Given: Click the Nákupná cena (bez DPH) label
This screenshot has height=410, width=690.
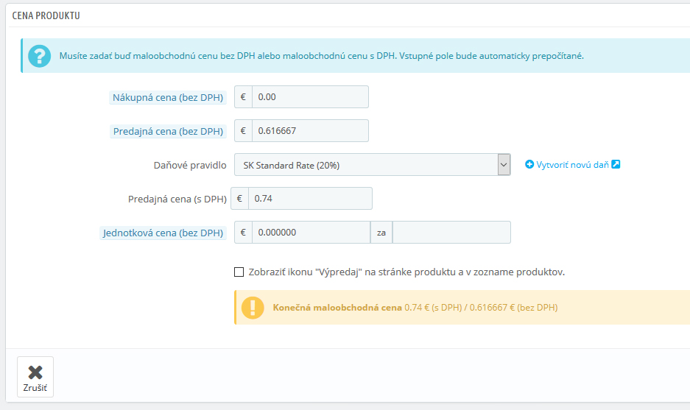Looking at the screenshot, I should coord(168,97).
